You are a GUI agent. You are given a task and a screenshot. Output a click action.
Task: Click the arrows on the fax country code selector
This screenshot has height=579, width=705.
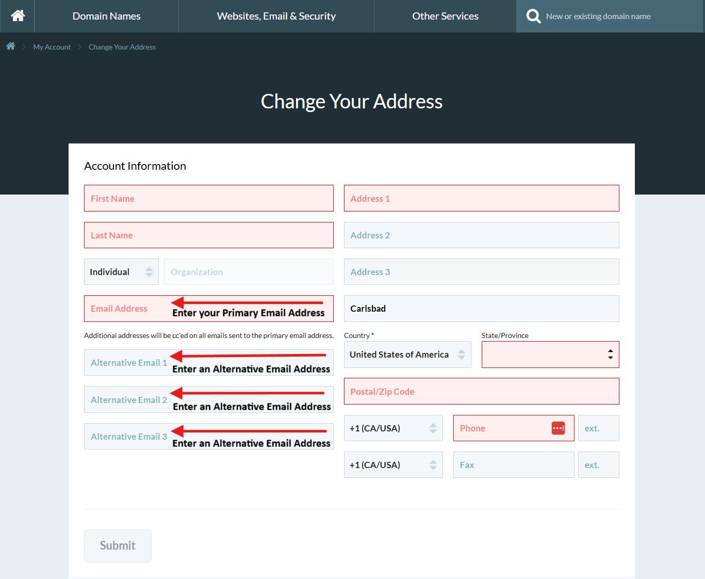pyautogui.click(x=433, y=464)
